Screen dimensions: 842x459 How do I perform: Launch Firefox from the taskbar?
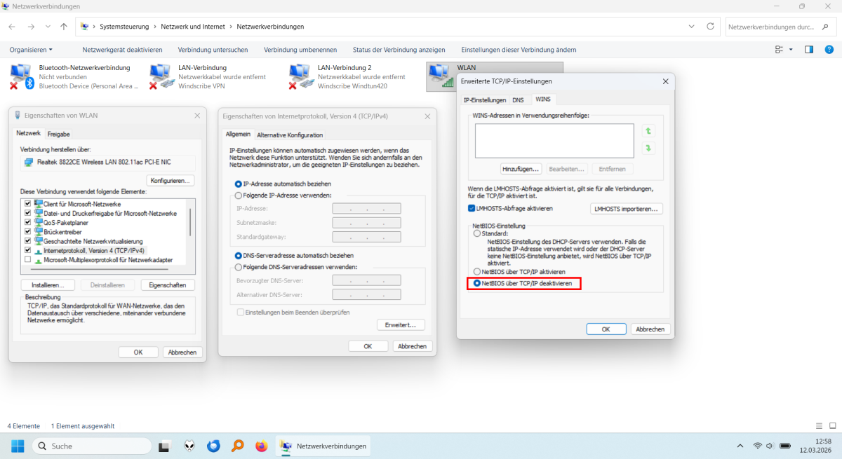click(261, 446)
